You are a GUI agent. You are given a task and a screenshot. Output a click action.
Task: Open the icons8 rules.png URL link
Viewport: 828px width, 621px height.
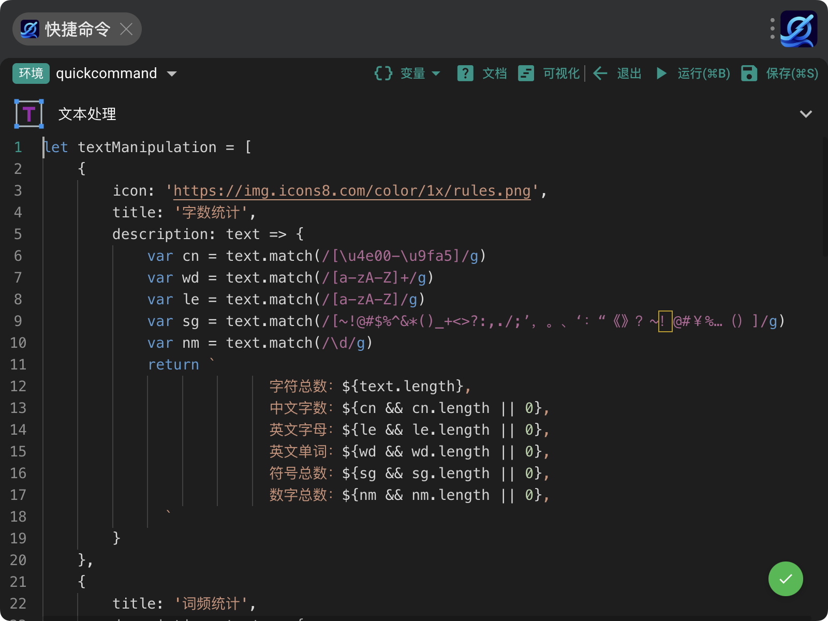click(352, 191)
